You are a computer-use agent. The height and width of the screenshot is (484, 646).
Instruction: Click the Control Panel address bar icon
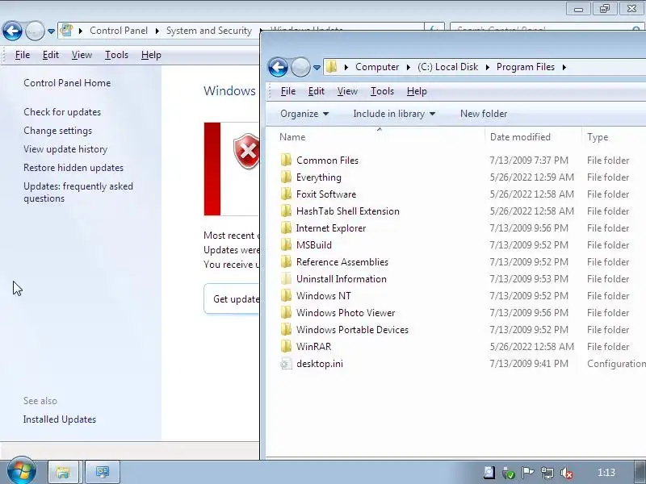pyautogui.click(x=66, y=31)
